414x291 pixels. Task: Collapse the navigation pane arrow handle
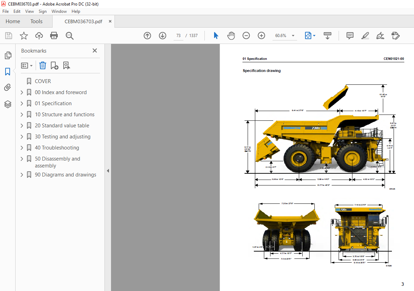[x=108, y=171]
